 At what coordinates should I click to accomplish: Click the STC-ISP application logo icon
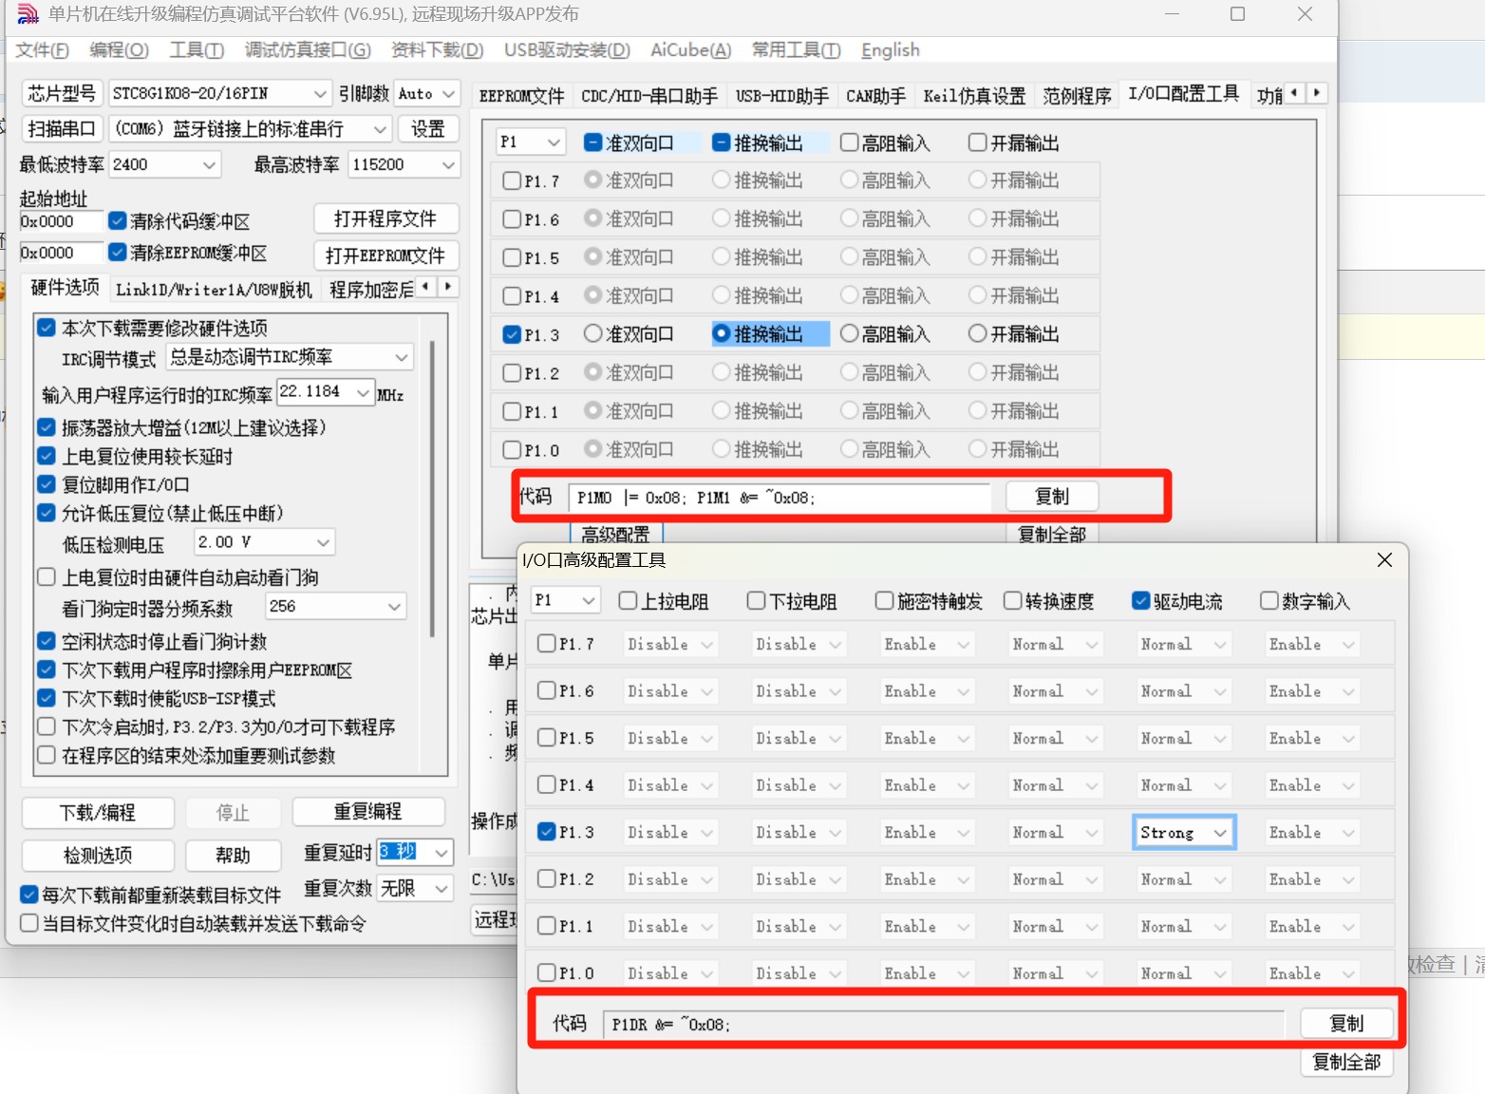tap(28, 14)
